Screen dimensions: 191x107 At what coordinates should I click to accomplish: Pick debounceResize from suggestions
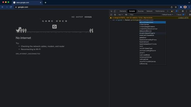pyautogui.click(x=153, y=31)
